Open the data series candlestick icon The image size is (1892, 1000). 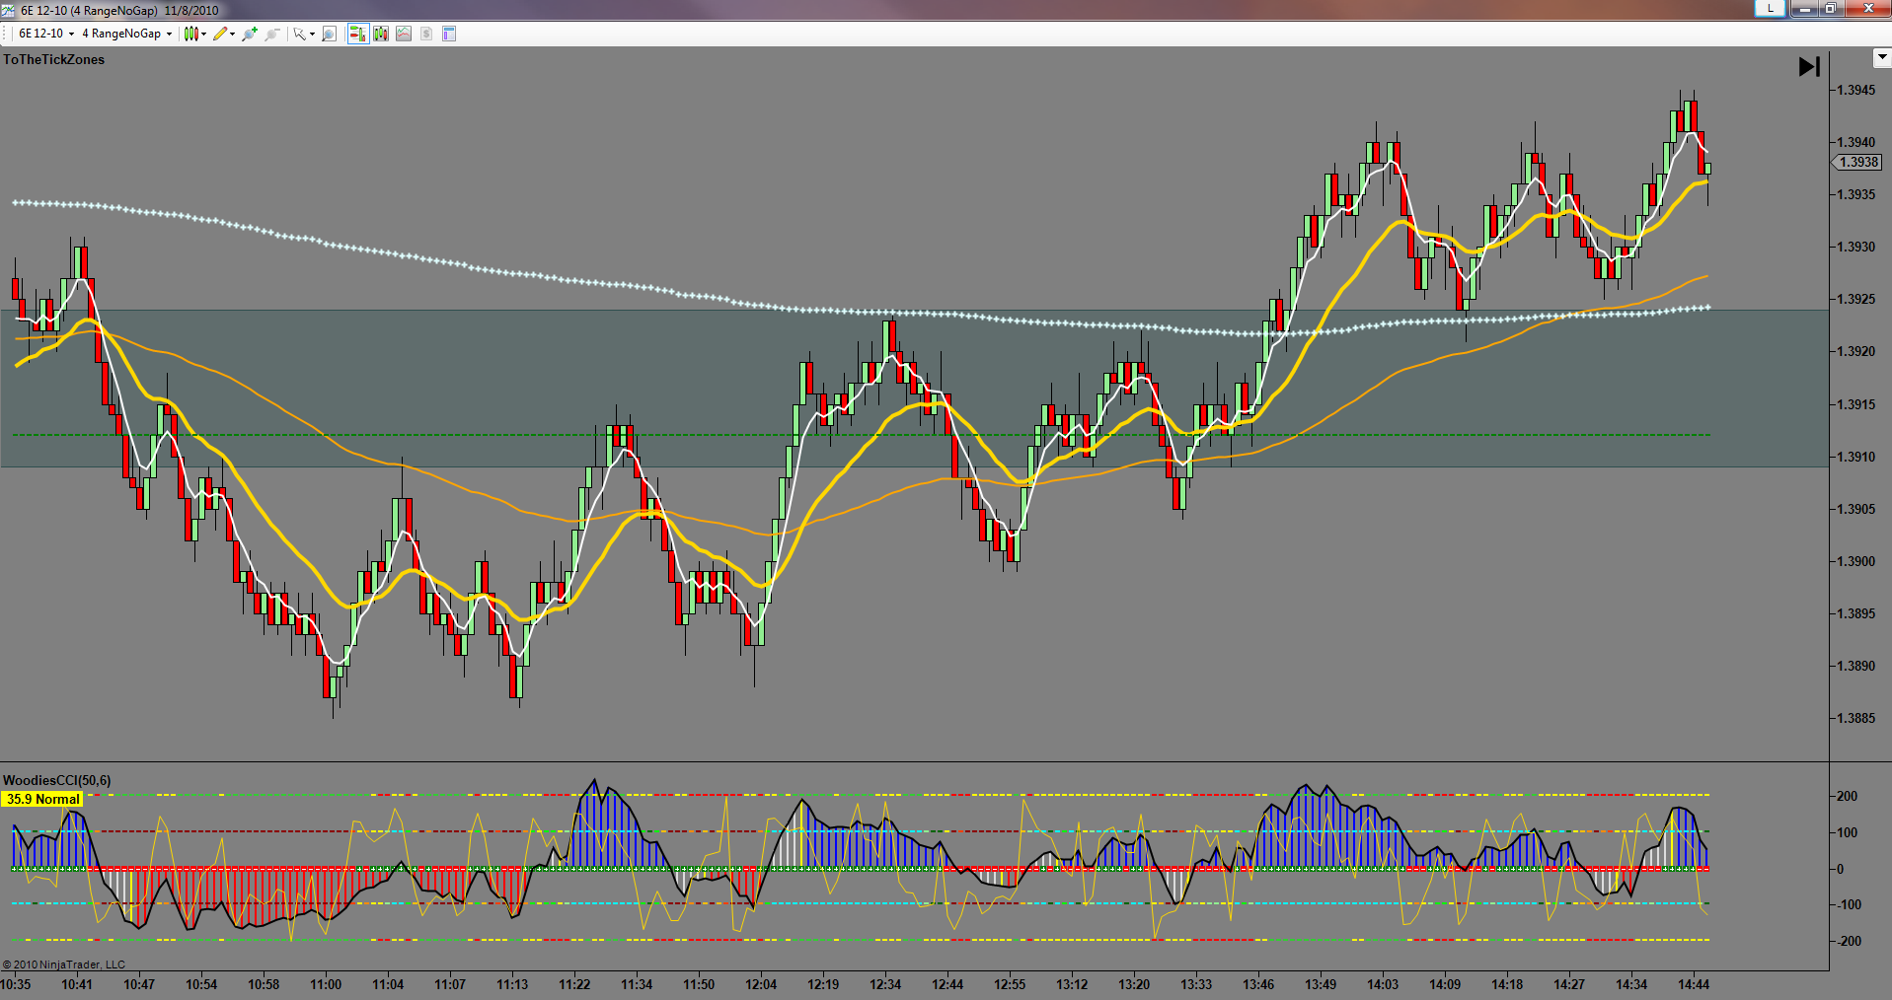coord(381,34)
